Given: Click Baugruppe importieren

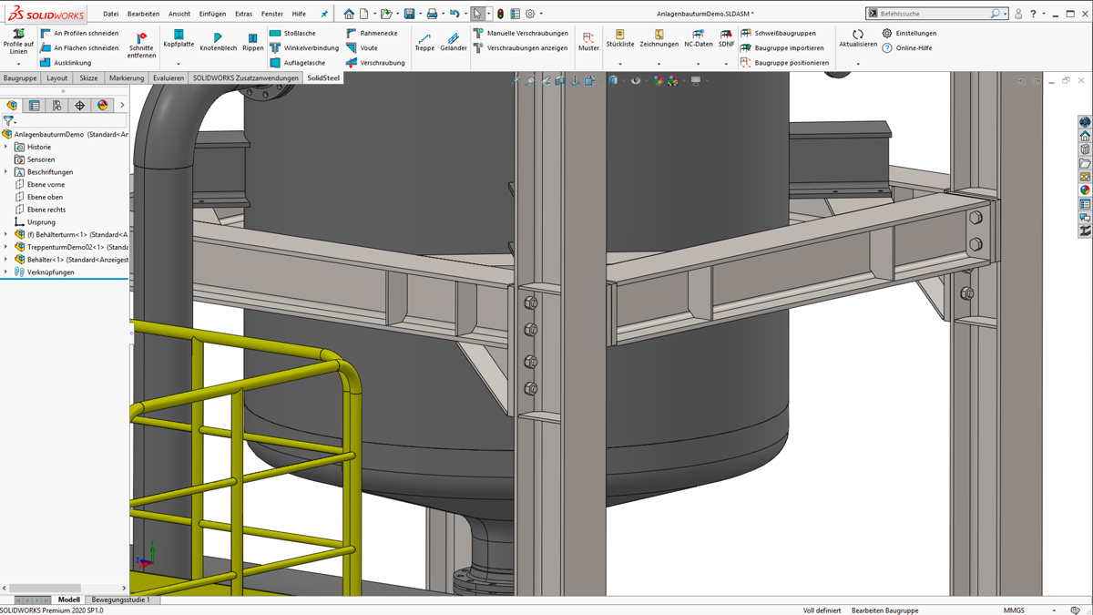Looking at the screenshot, I should [788, 48].
